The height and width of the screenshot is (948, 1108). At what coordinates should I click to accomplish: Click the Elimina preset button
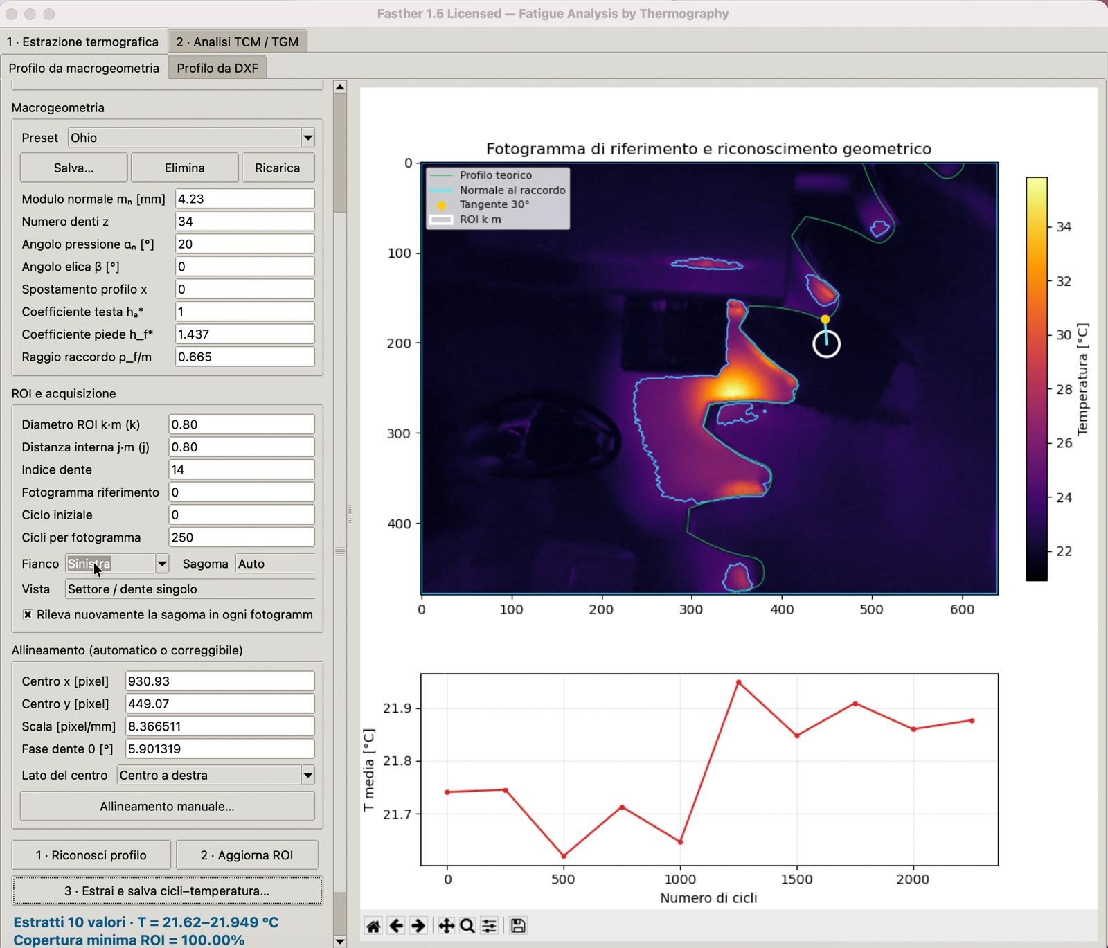[x=184, y=168]
